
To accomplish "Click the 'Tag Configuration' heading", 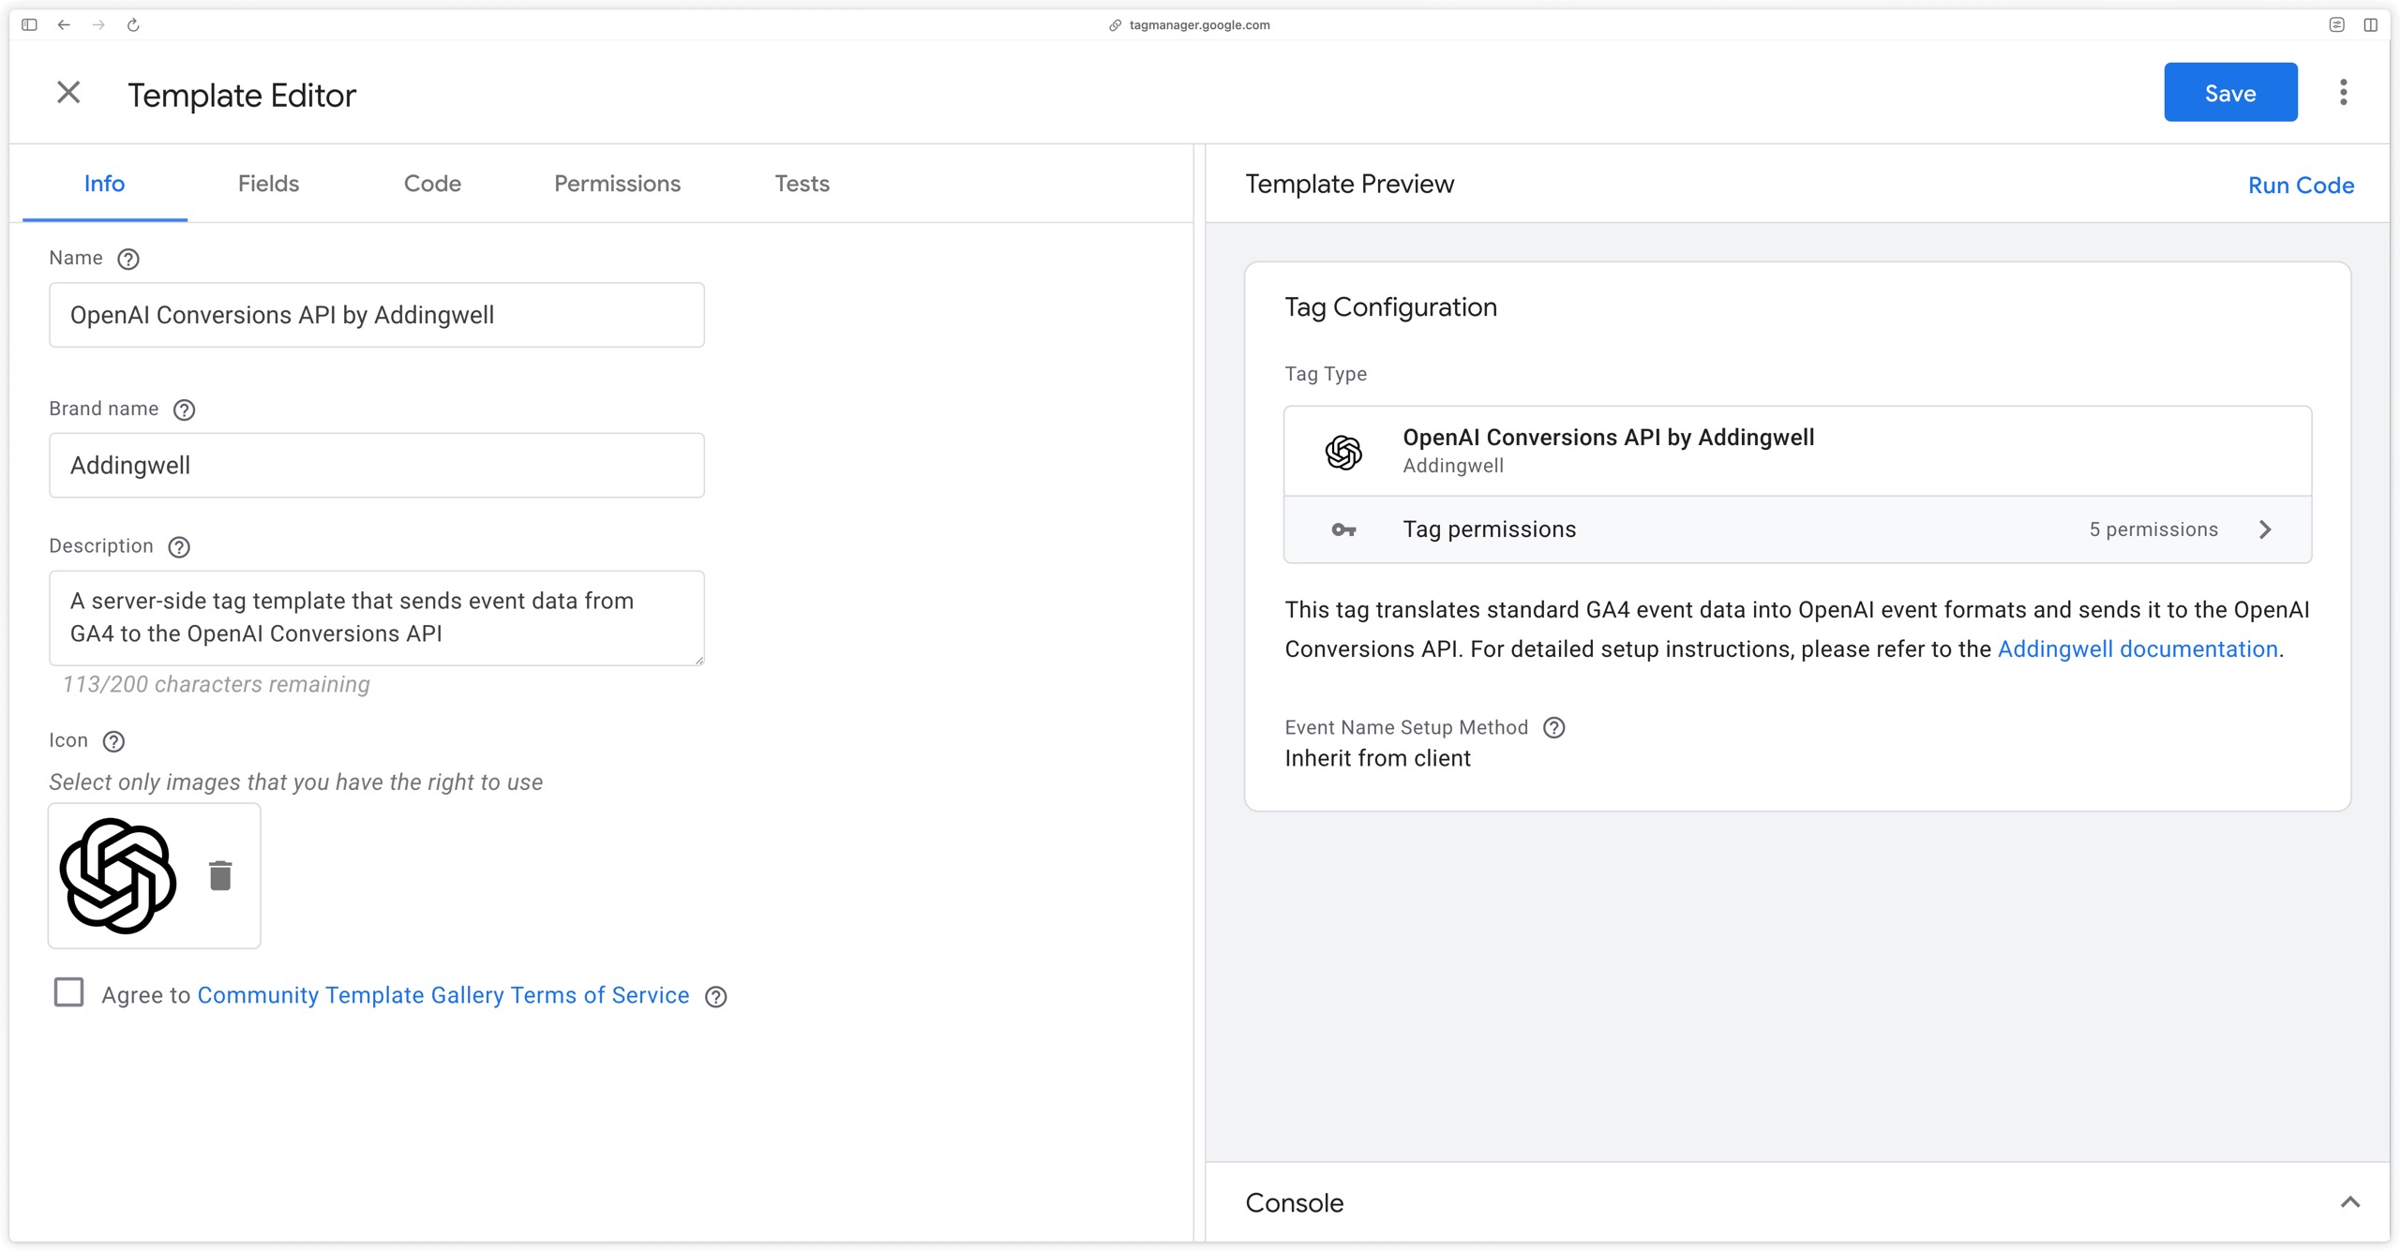I will (1390, 307).
